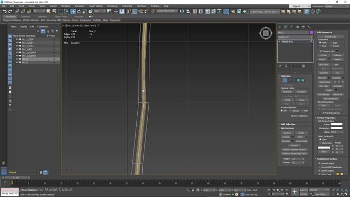Switch to the Utilities wrench panel tab

(x=309, y=27)
